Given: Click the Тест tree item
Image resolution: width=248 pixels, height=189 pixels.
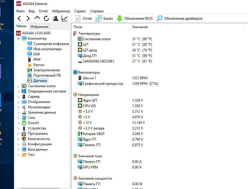Looking at the screenshot, I should (x=28, y=155).
